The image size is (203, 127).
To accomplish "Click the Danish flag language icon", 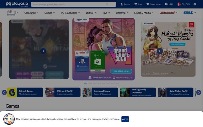I will (179, 4).
